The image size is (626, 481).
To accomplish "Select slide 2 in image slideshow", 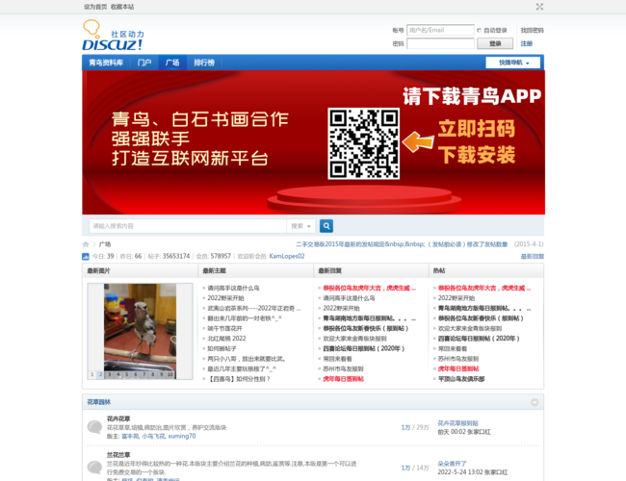I will [101, 373].
